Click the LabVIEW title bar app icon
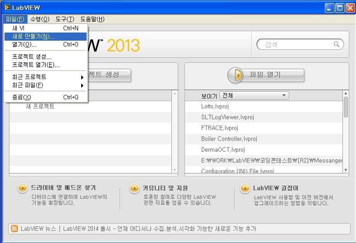Image resolution: width=356 pixels, height=243 pixels. (7, 8)
